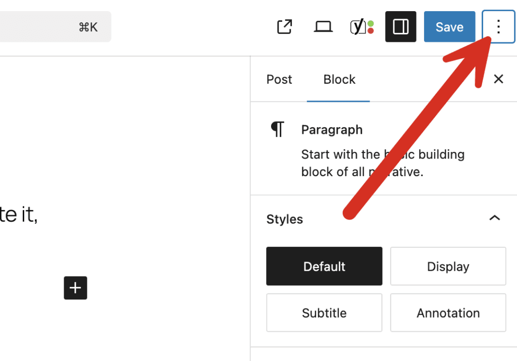The image size is (517, 361).
Task: Save the post
Action: point(449,26)
